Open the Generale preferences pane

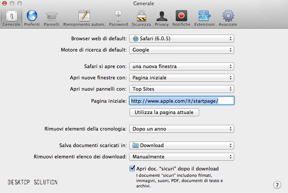click(x=11, y=18)
